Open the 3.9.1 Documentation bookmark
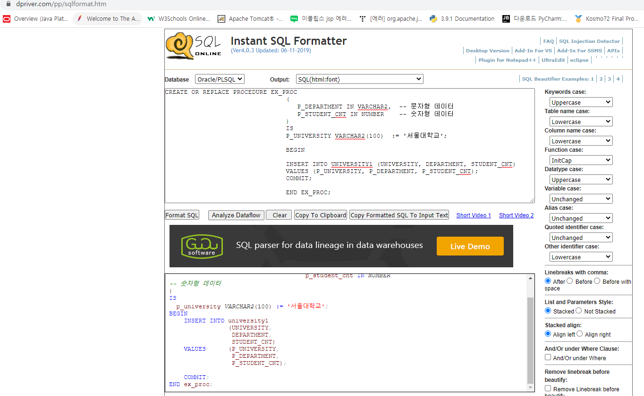 point(462,19)
